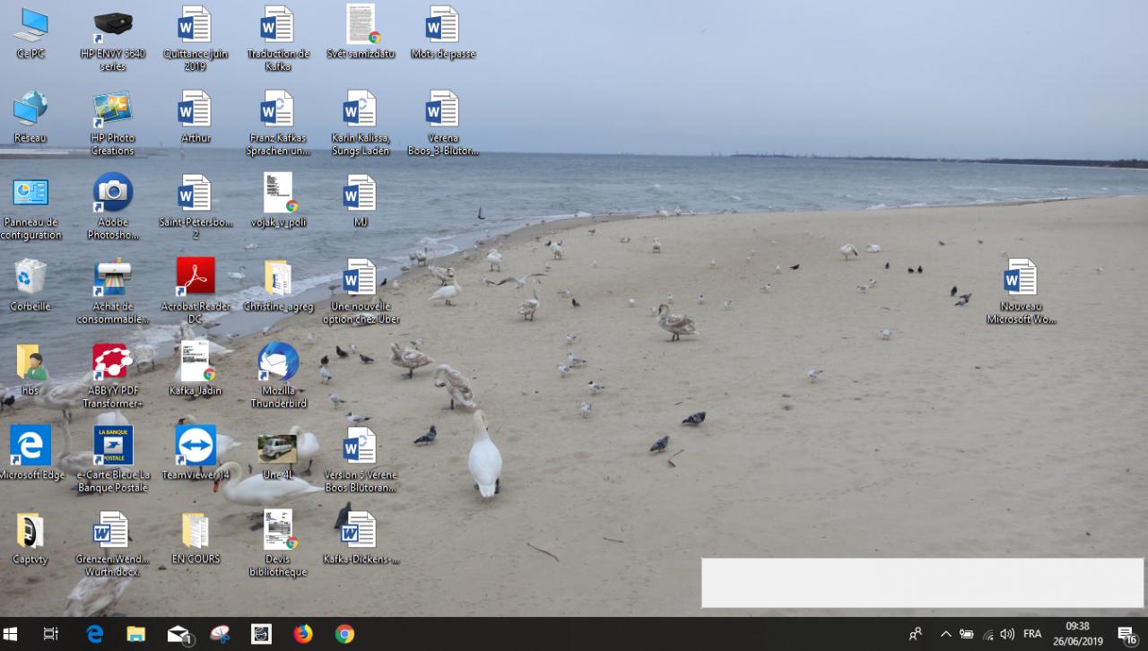Select the Captvty desktop icon

tap(30, 539)
